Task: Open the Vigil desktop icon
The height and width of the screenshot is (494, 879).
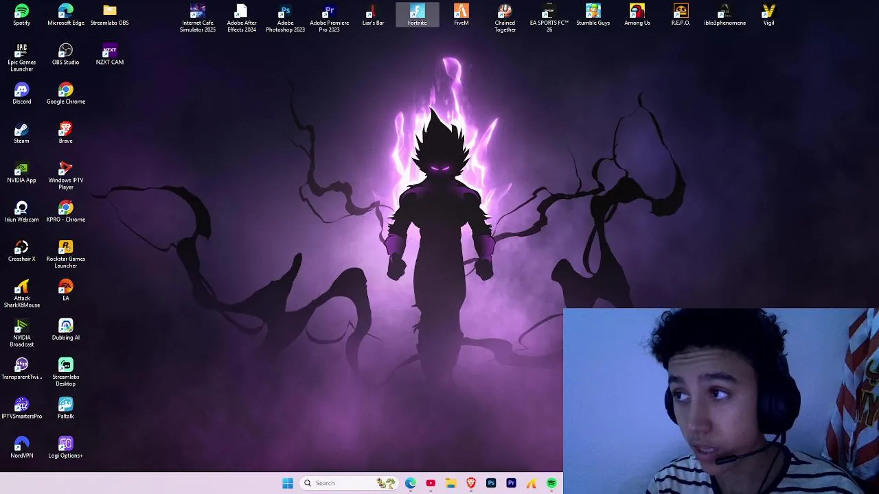Action: point(768,15)
